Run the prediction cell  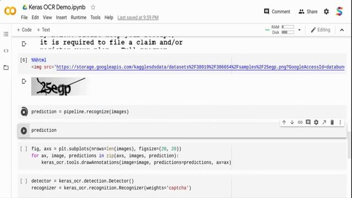pos(24,130)
